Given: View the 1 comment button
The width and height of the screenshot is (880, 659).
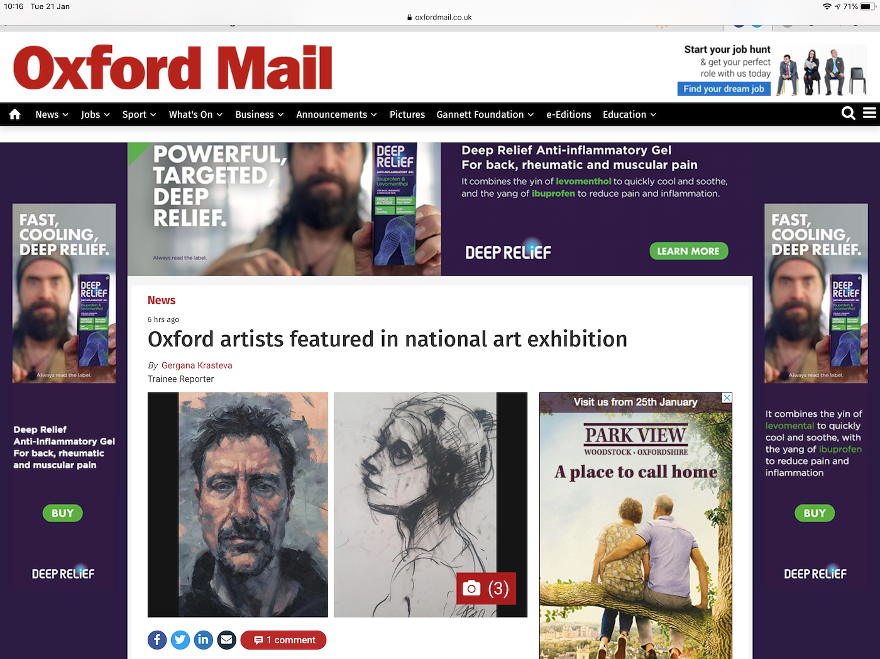Looking at the screenshot, I should click(283, 640).
